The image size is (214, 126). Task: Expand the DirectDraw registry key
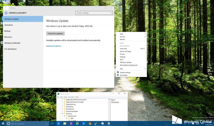[x=62, y=107]
